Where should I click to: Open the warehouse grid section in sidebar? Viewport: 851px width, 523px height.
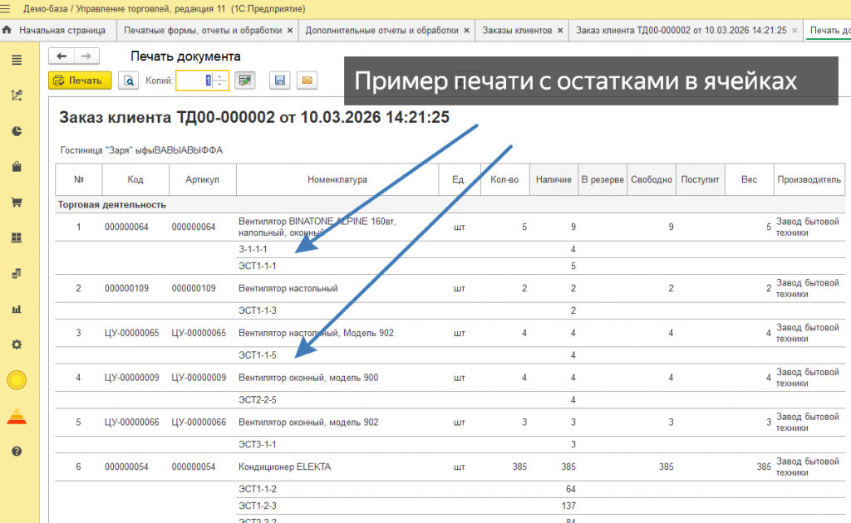[x=17, y=237]
